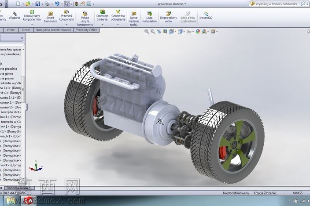Start Nowe badanie ruchu

click(134, 19)
